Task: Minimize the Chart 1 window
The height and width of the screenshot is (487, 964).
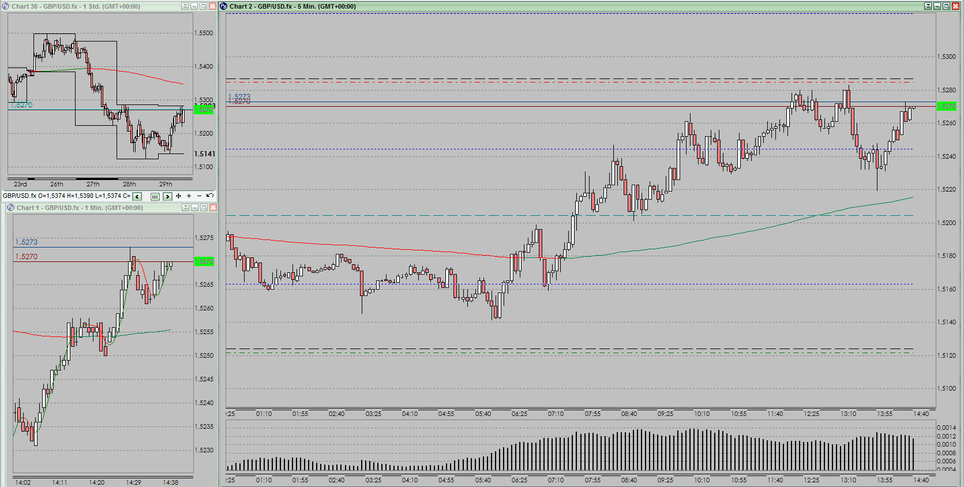Action: pyautogui.click(x=195, y=208)
